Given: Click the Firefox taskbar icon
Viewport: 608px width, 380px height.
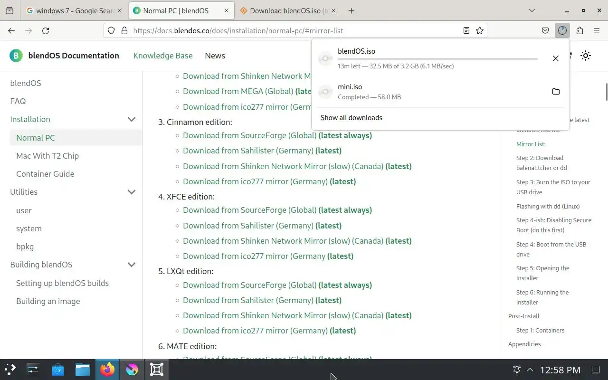Looking at the screenshot, I should (107, 370).
